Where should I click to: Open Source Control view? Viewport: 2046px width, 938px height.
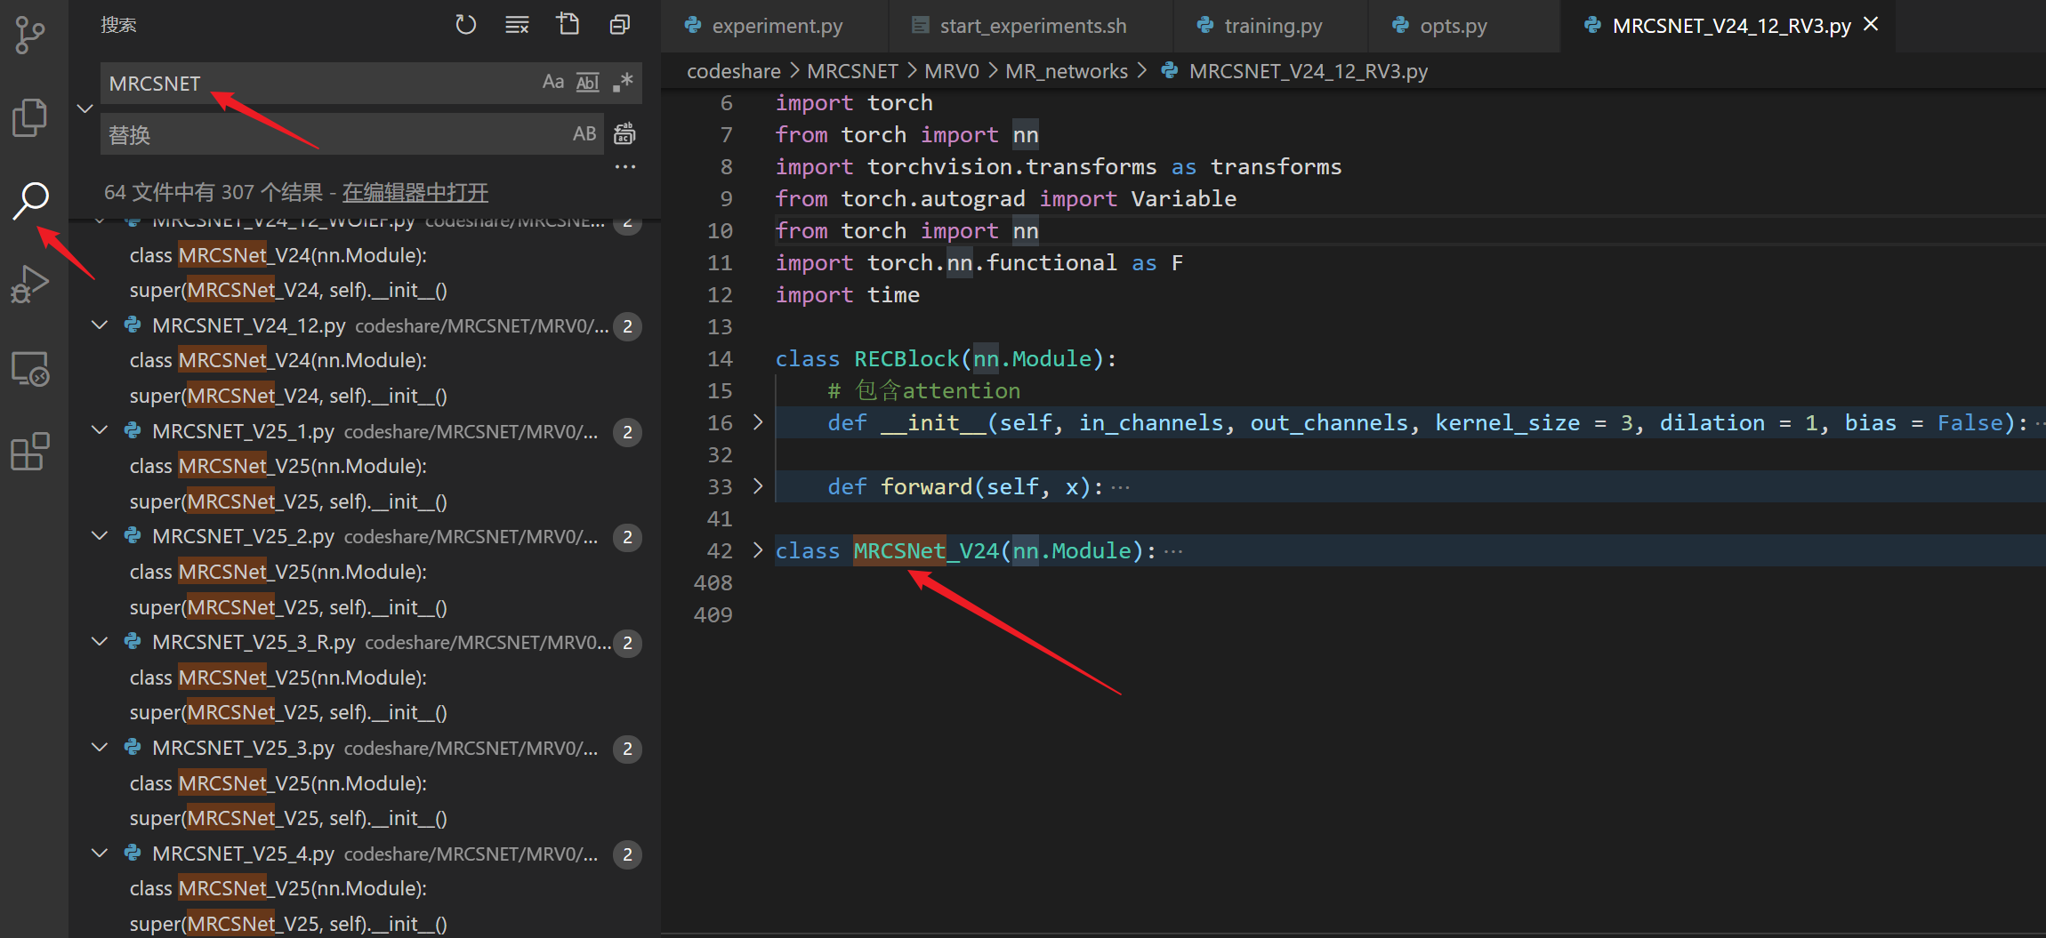30,36
